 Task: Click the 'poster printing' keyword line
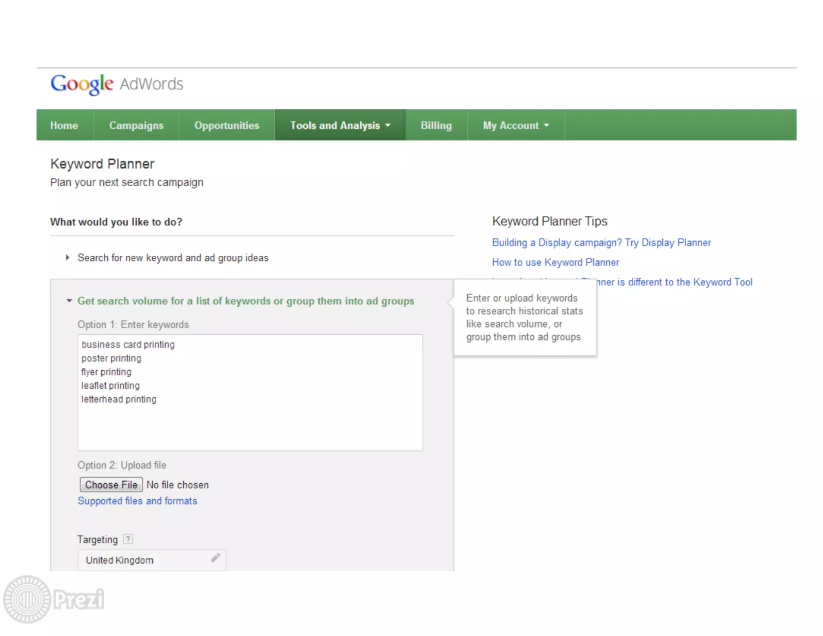click(x=111, y=358)
